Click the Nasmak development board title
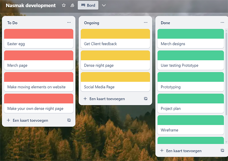 [31, 5]
